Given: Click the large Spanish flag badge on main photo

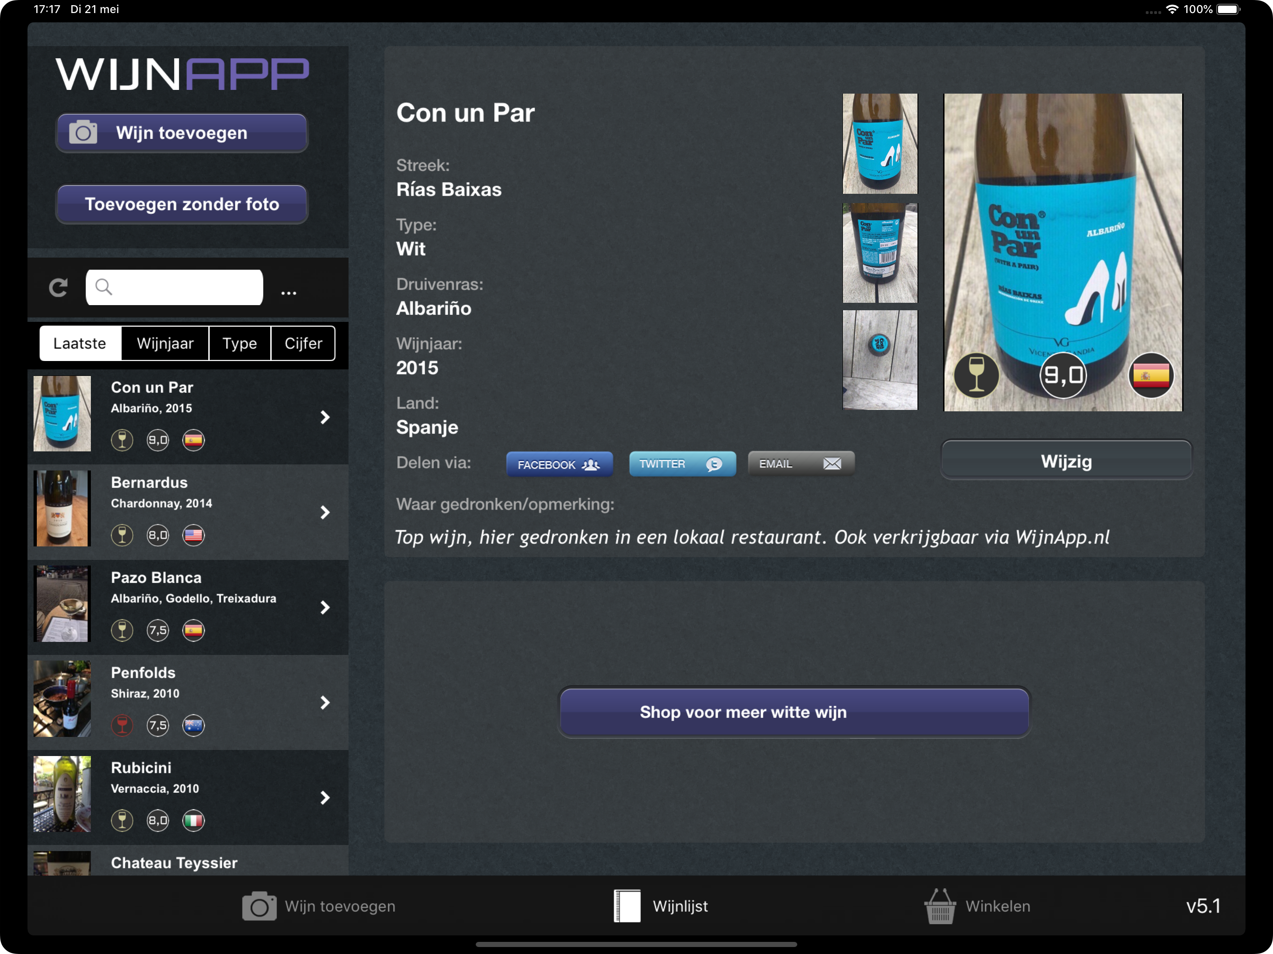Looking at the screenshot, I should coord(1151,375).
